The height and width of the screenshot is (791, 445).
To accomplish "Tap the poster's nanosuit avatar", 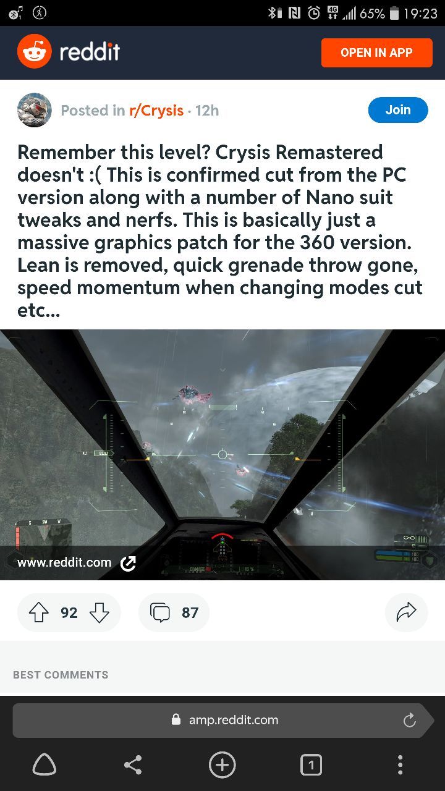I will coord(35,110).
